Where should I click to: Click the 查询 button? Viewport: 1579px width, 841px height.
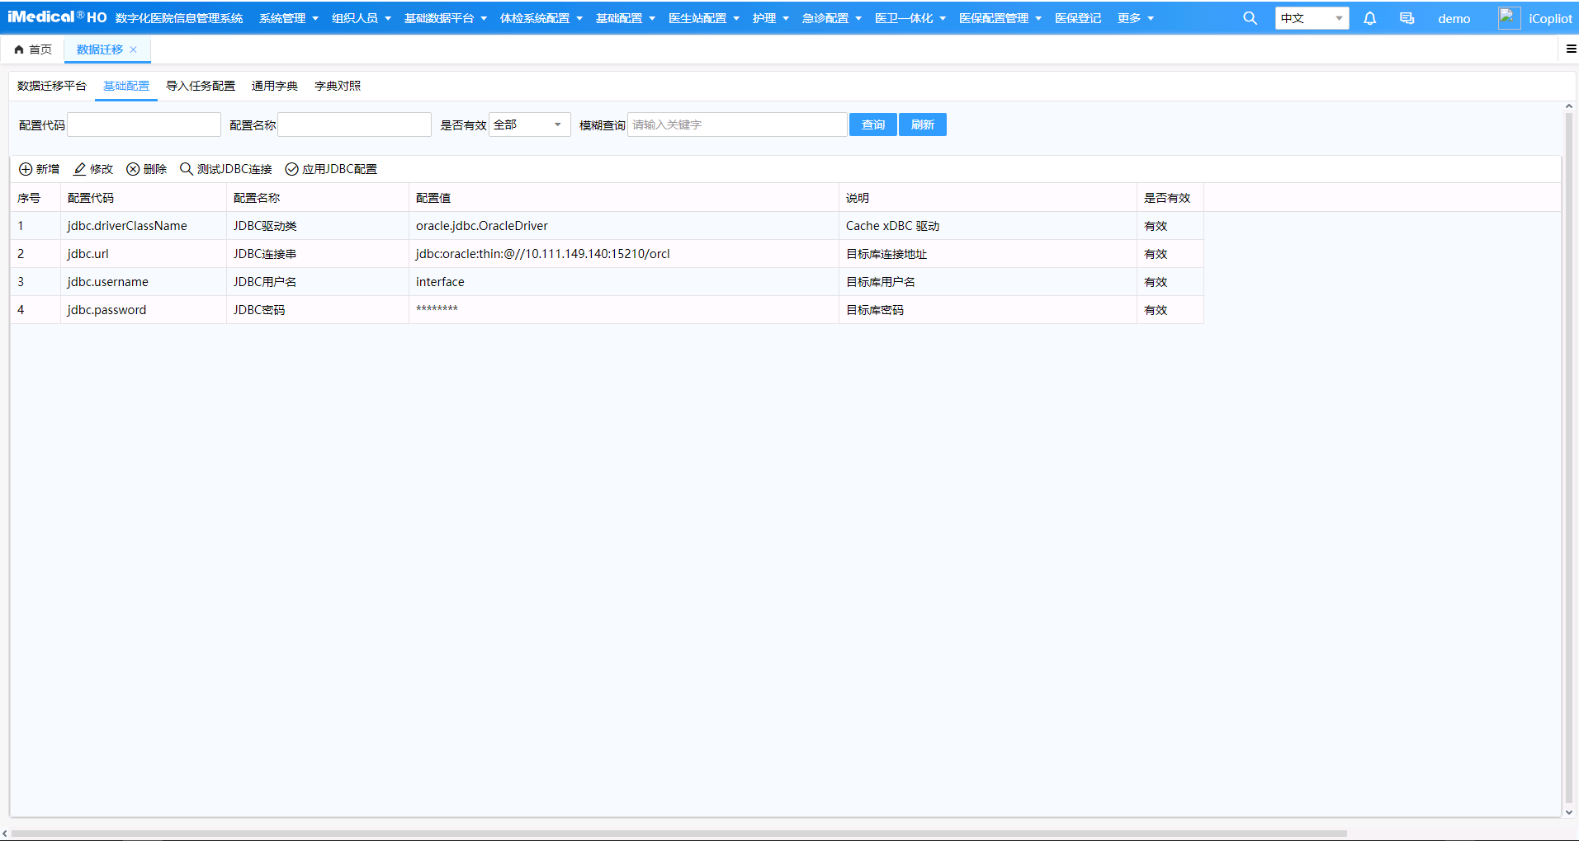coord(873,125)
